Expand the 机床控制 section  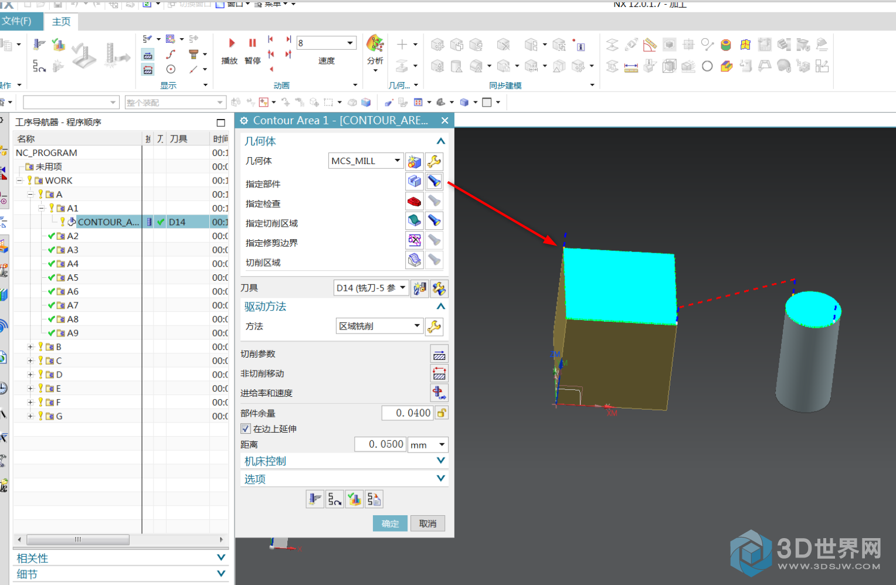click(441, 461)
